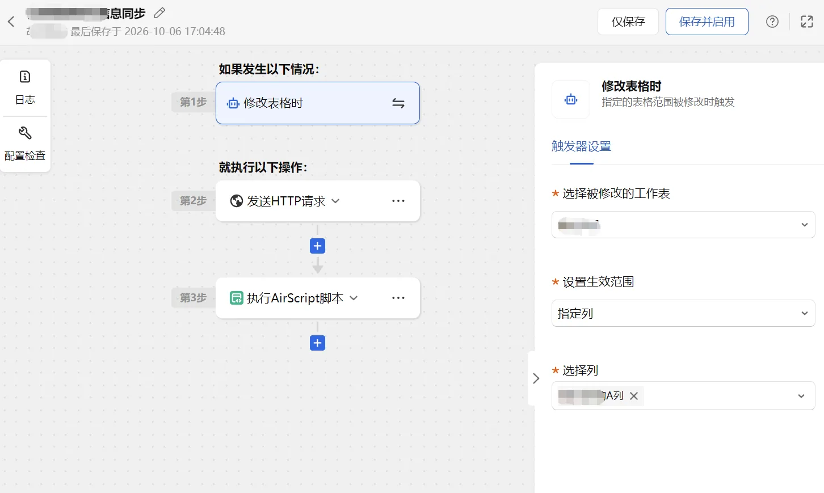Select the 第3步 step label

[x=193, y=298]
